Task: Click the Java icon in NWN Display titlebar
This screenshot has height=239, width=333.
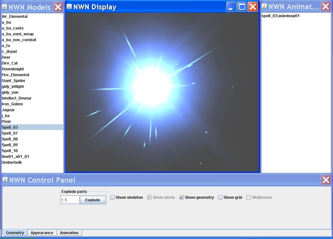Action: coord(69,7)
